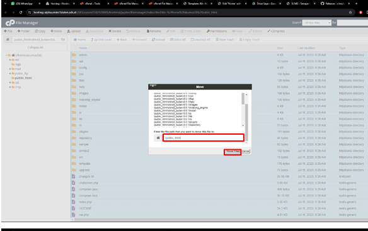The height and width of the screenshot is (231, 368).
Task: Click the LICENSE file icon
Action: [74, 208]
